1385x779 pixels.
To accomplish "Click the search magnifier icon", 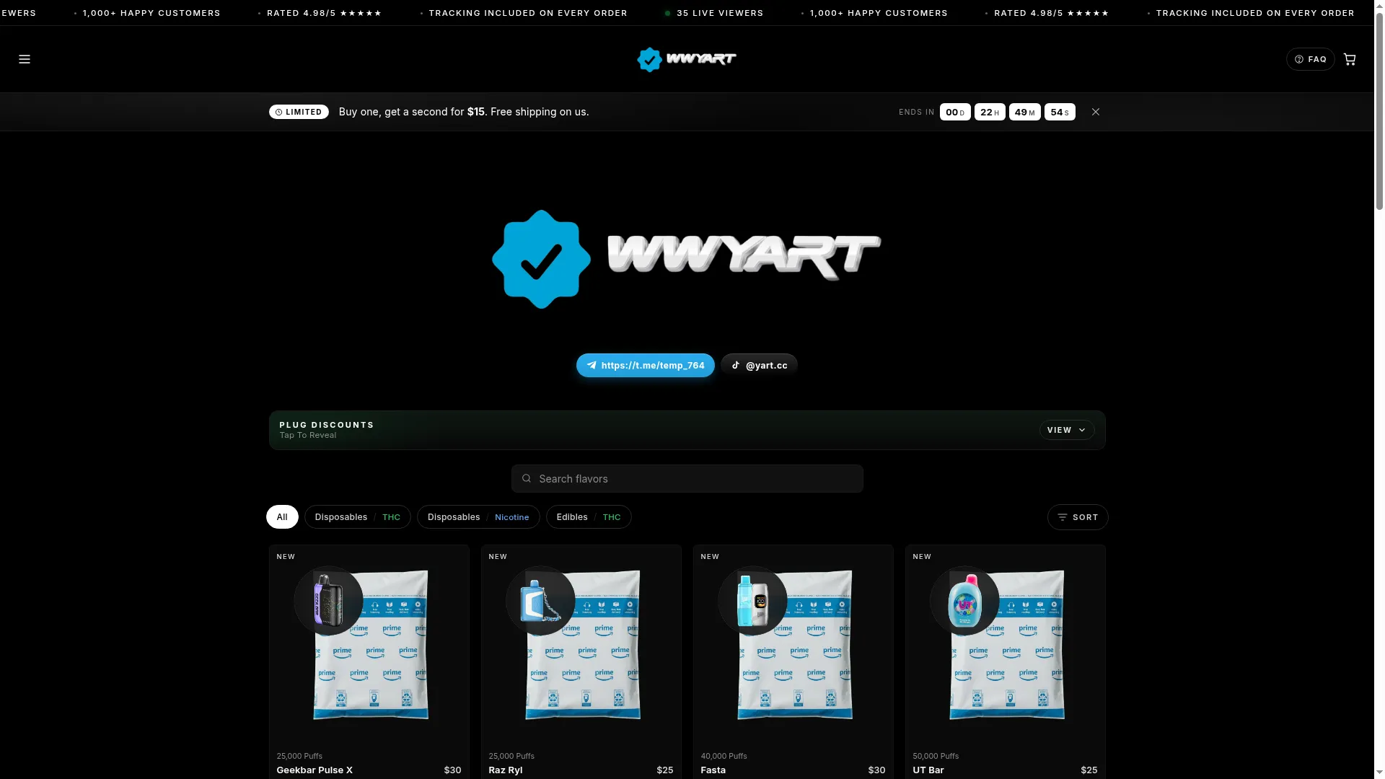I will 526,478.
